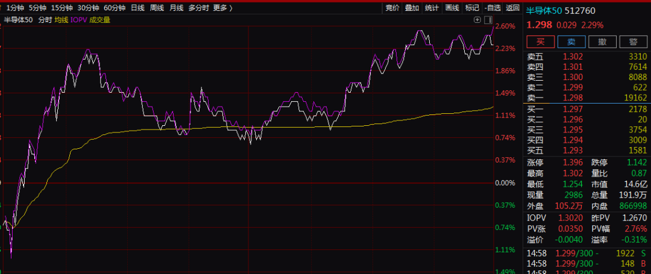This screenshot has width=651, height=274.
Task: Open 日线 daily chart
Action: (x=137, y=7)
